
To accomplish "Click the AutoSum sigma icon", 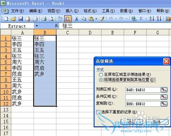I will click(141, 18).
